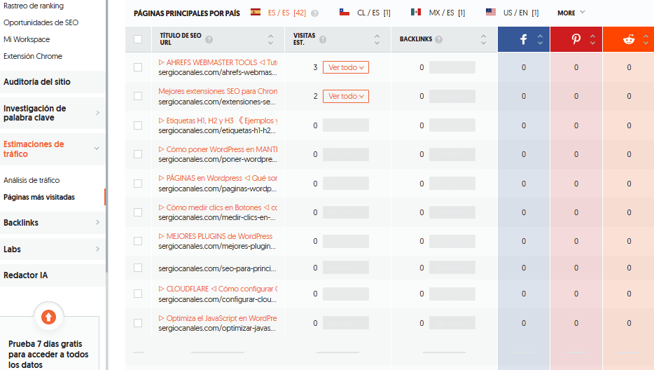654x370 pixels.
Task: Check the Etiquetas H1, H2 y H3 row
Action: tap(138, 125)
